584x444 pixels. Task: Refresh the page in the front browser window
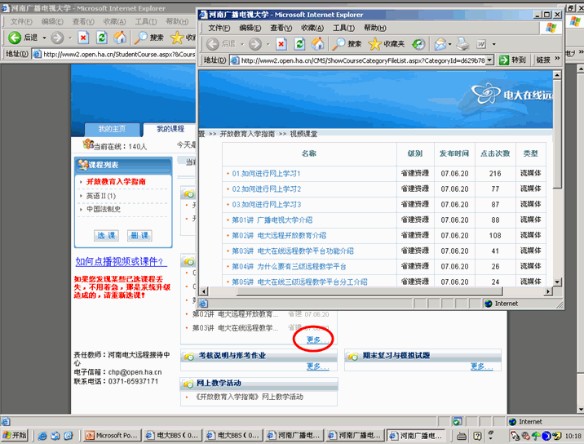(x=299, y=43)
